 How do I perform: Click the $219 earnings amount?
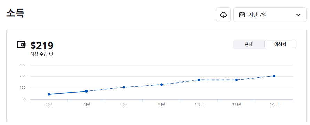pyautogui.click(x=42, y=46)
